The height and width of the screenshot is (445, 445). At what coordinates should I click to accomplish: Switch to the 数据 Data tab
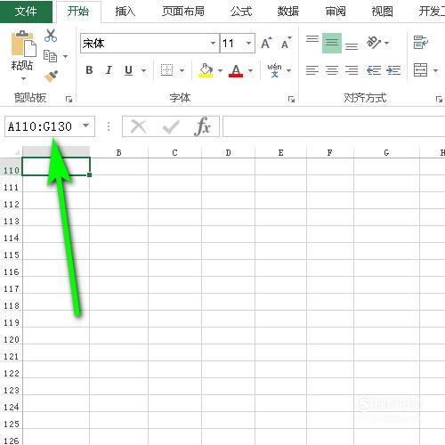click(288, 12)
